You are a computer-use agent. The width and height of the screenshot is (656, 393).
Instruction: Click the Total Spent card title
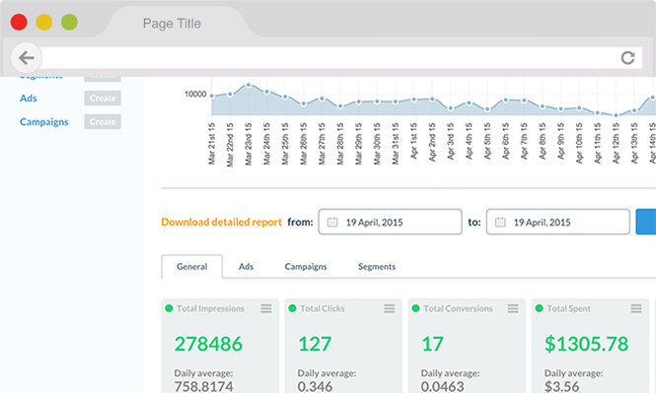point(568,308)
